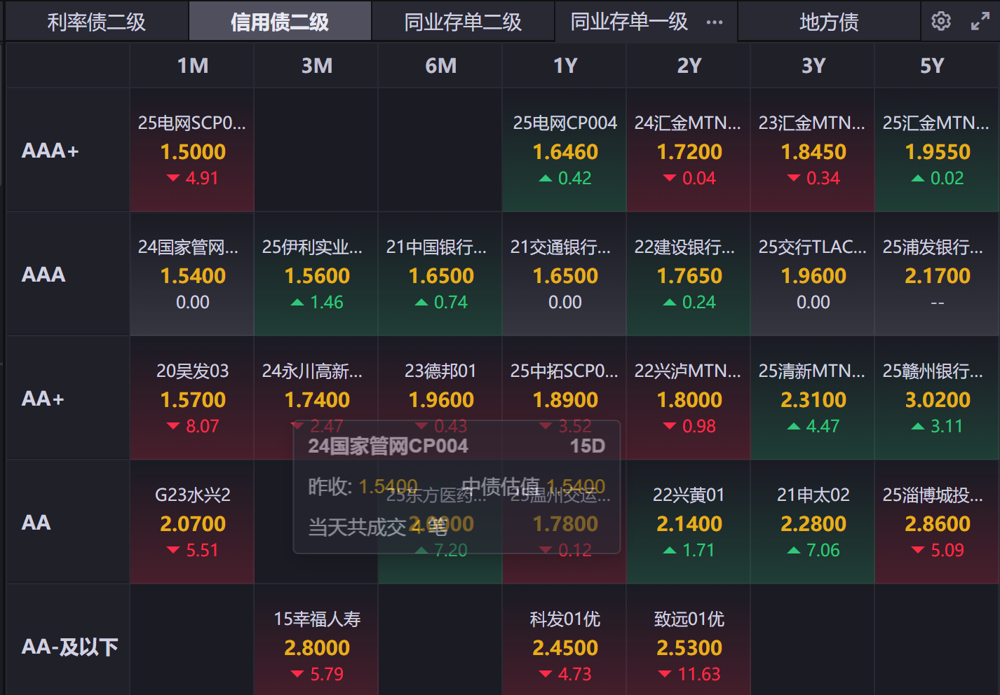This screenshot has height=695, width=1000.
Task: Open the 21申太02 bond quote
Action: [x=813, y=522]
